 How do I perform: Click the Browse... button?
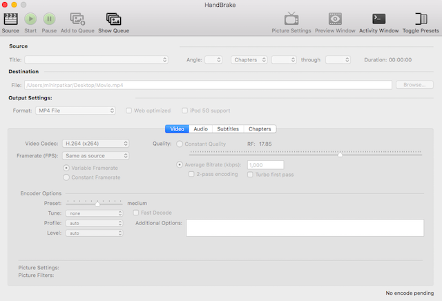414,85
